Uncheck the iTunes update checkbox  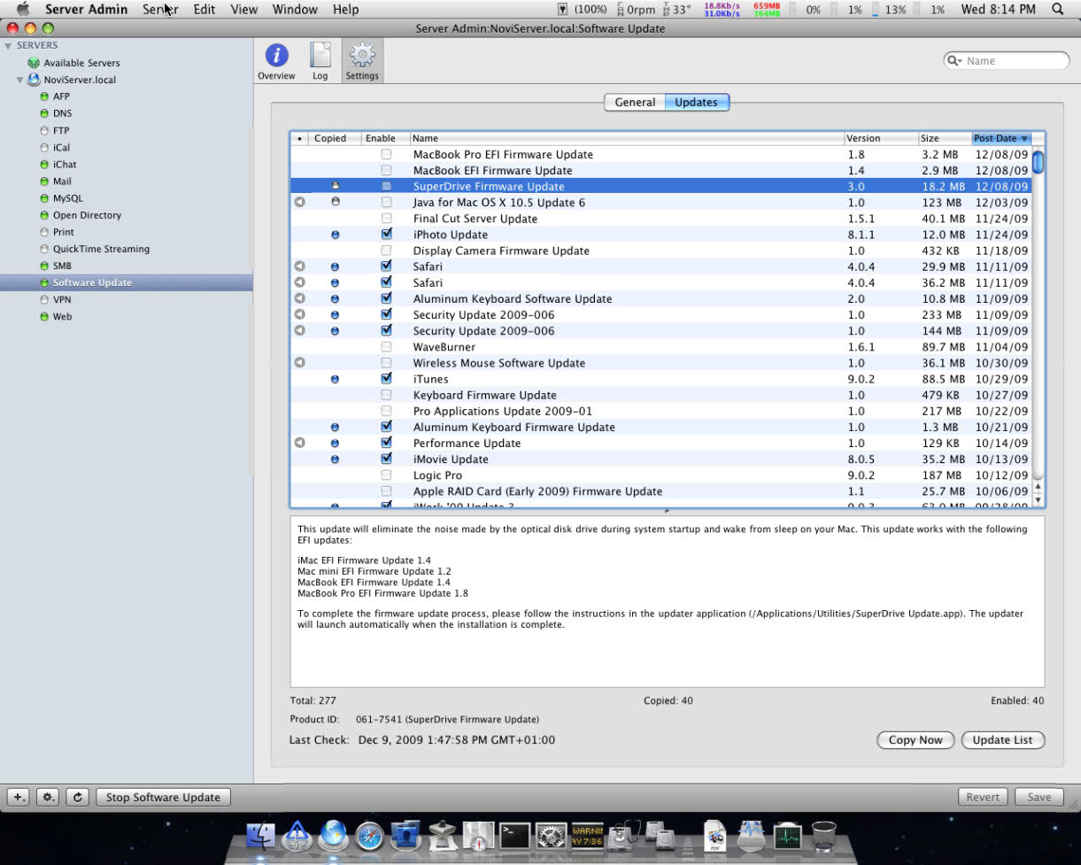click(x=386, y=379)
